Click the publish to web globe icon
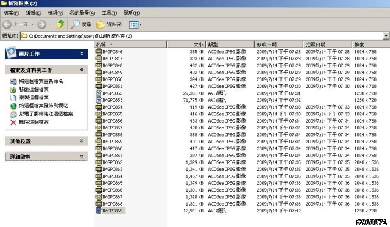Image resolution: width=390 pixels, height=227 pixels. pyautogui.click(x=13, y=106)
